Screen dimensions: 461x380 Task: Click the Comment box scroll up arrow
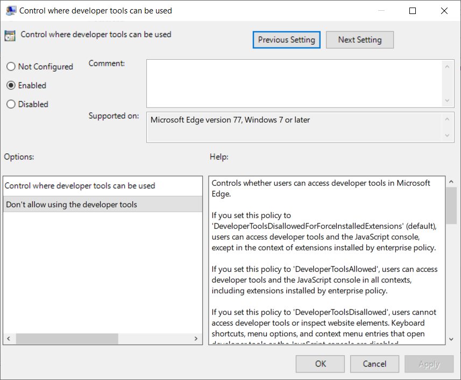click(x=447, y=67)
